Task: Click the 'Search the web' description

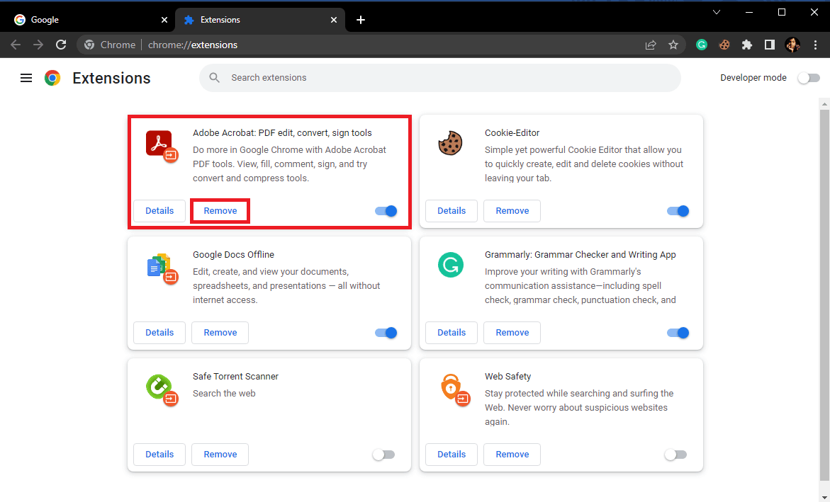Action: tap(224, 394)
